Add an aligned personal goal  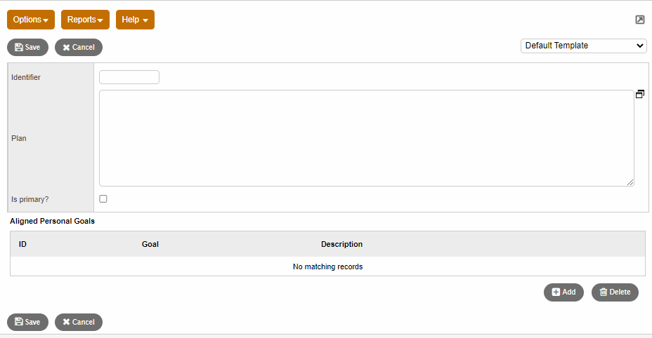tap(563, 292)
